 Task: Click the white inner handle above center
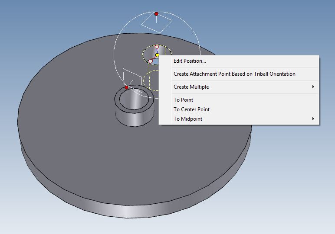pyautogui.click(x=157, y=47)
